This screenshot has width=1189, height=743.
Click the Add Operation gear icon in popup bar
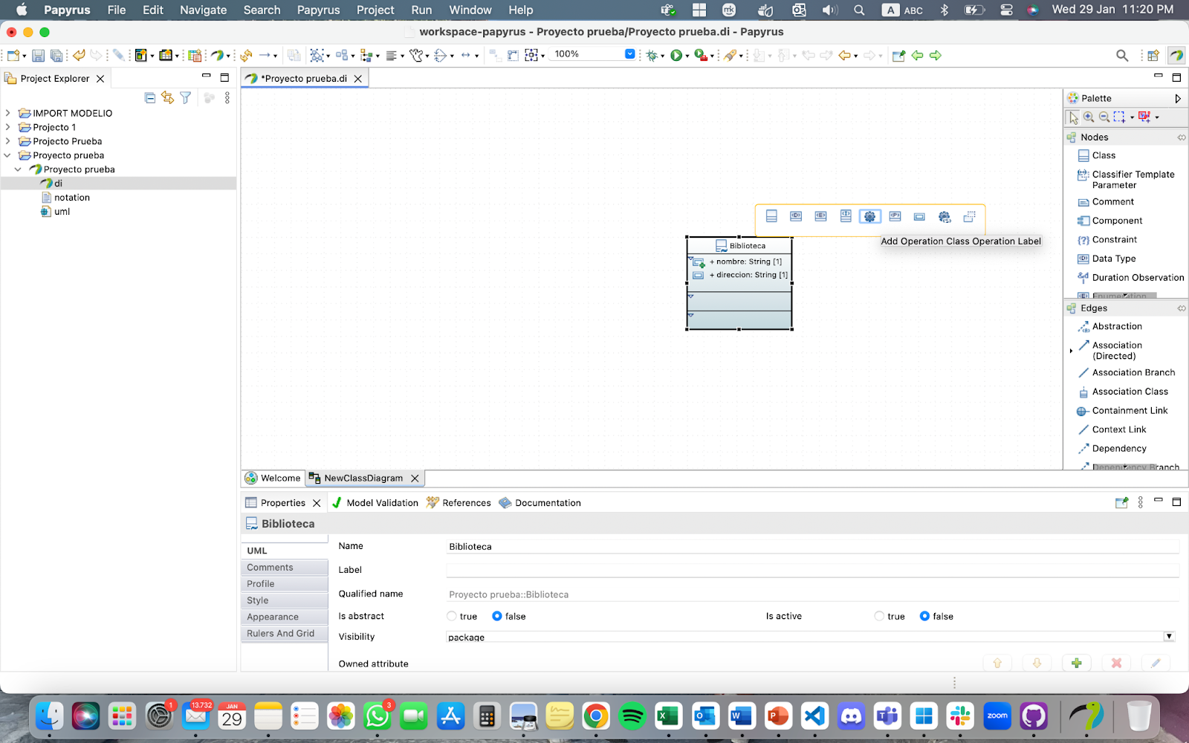coord(869,216)
